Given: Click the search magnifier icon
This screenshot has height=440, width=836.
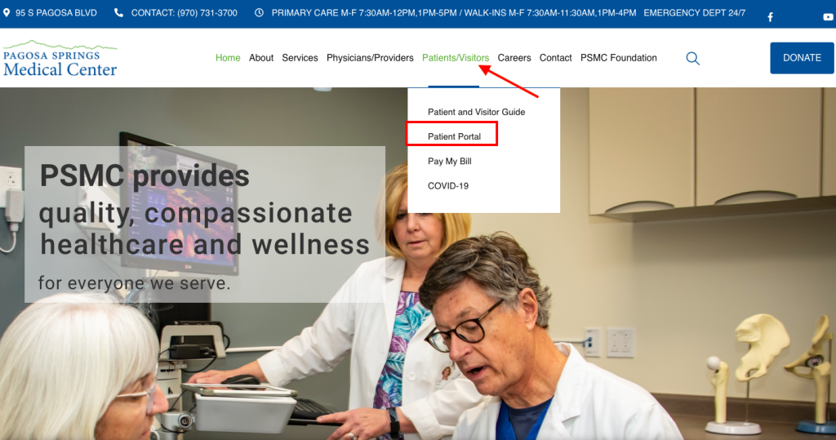Looking at the screenshot, I should click(x=692, y=58).
